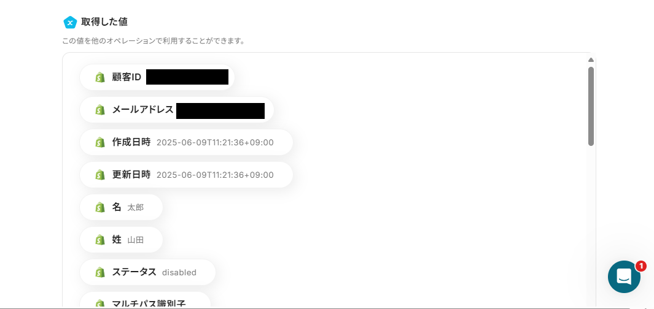Click the Shopify icon next to 作成日時

coord(100,142)
